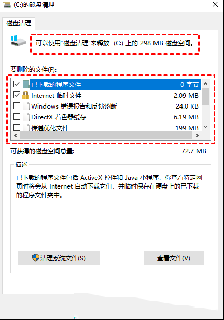This screenshot has height=320, width=224.
Task: Uncheck the 已下载的程序文件 checkbox
Action: click(x=17, y=84)
